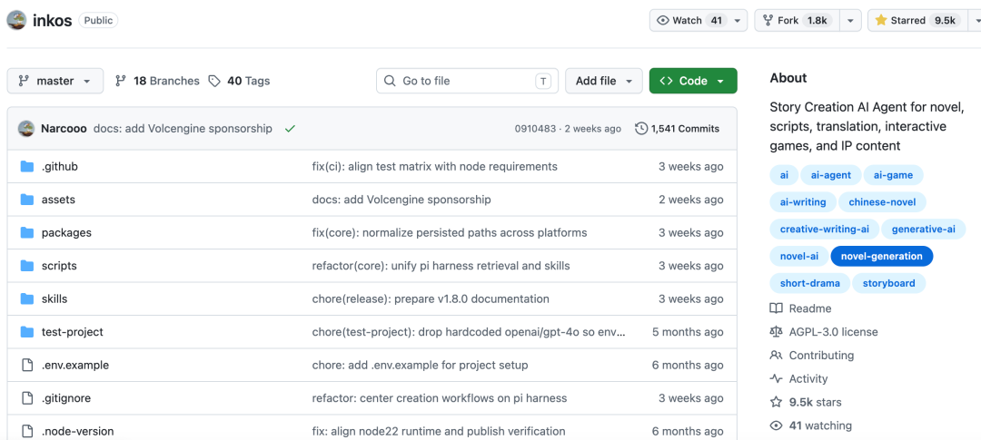
Task: Open the 40 Tags link
Action: point(239,82)
